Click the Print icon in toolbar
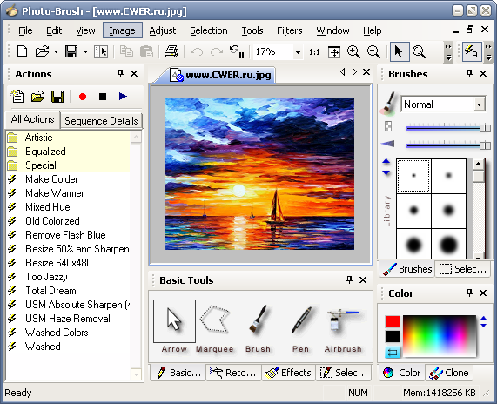This screenshot has width=497, height=404. click(x=171, y=51)
